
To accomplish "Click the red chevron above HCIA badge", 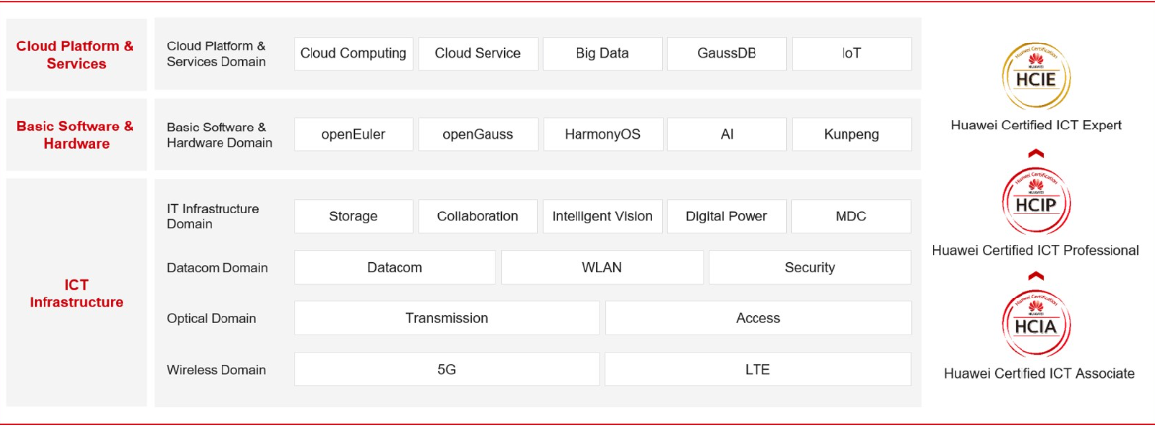I will pyautogui.click(x=1035, y=275).
